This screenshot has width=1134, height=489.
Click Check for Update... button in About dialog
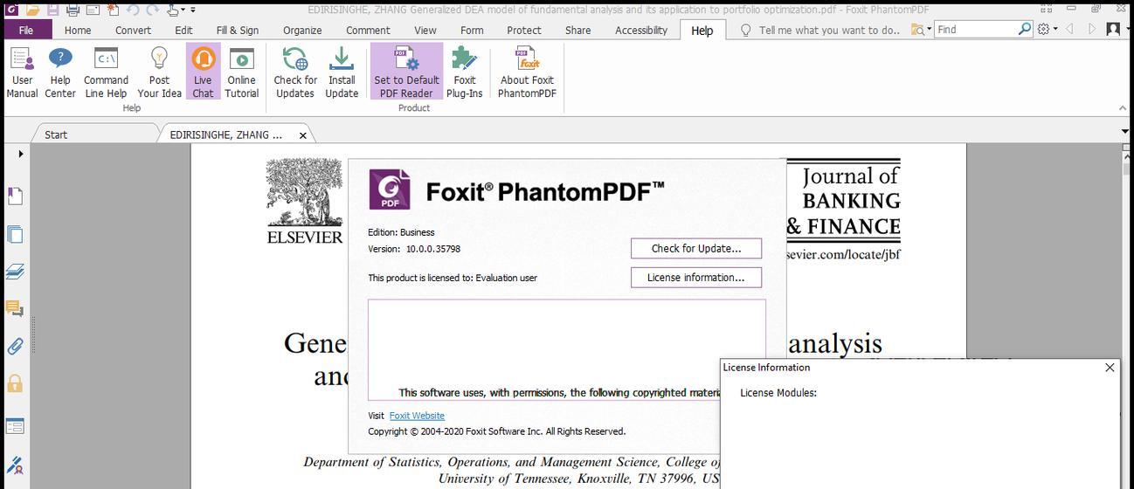[x=696, y=248]
